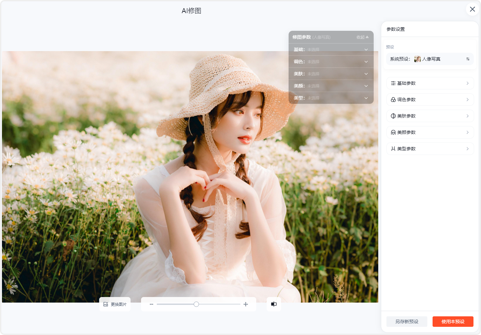Expand the 调色 dropdown in overlay
Viewport: 481px width, 335px height.
[366, 62]
